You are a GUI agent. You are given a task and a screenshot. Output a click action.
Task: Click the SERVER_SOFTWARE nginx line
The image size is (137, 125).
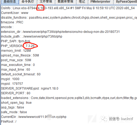(x=30, y=88)
